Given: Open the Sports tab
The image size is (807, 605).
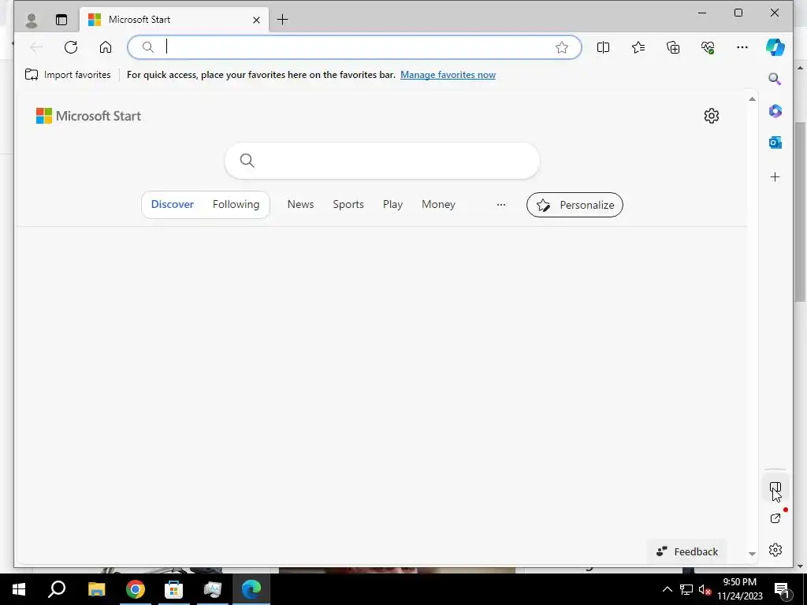Looking at the screenshot, I should 348,204.
